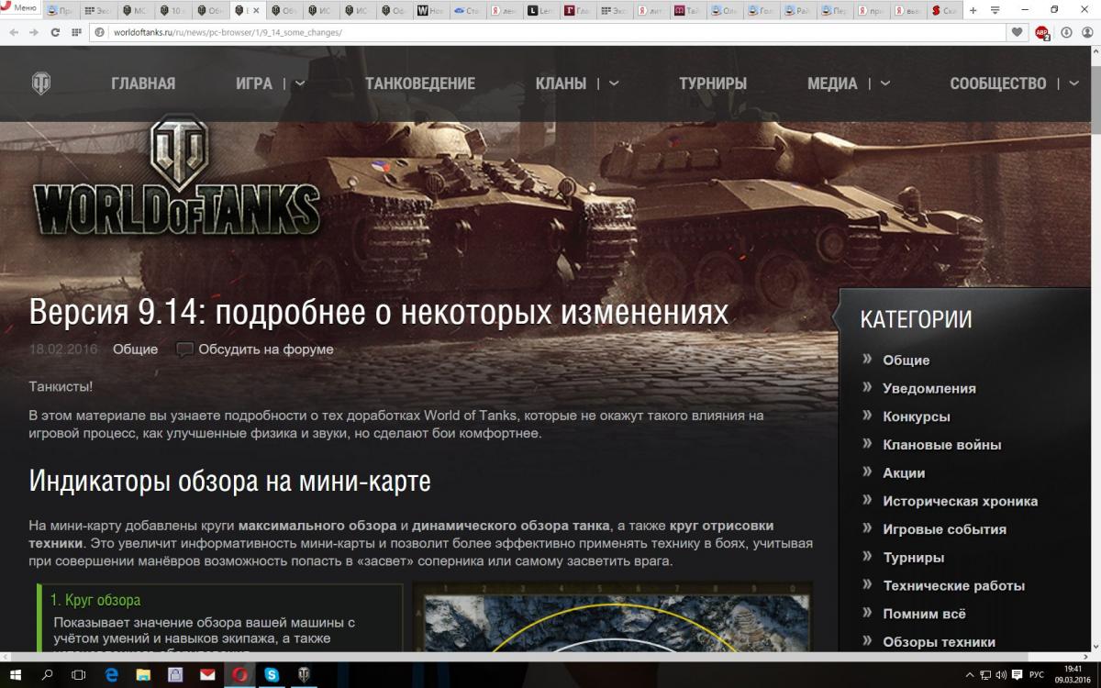Click the '1. Круг обзора' heading

pyautogui.click(x=95, y=601)
